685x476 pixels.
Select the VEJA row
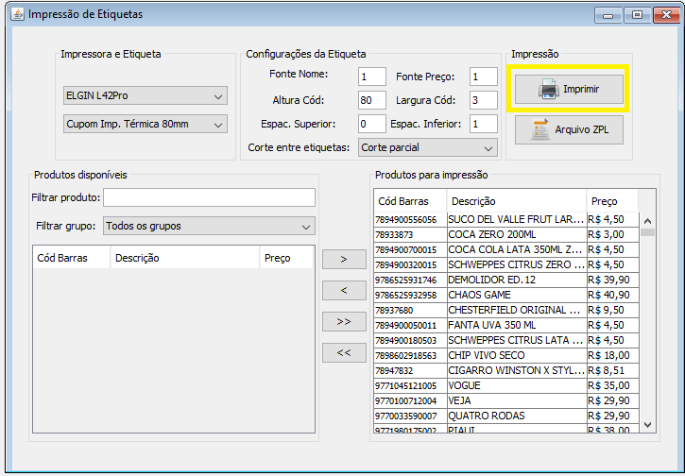click(506, 400)
